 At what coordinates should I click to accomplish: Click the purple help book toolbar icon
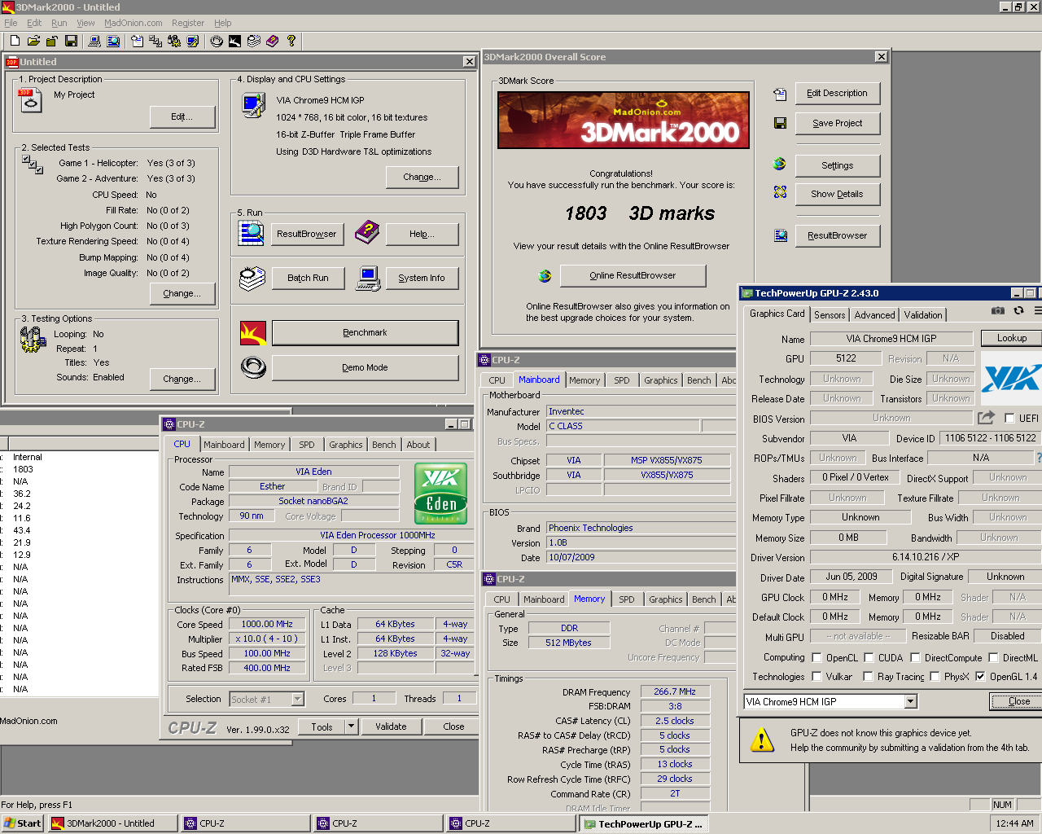(x=272, y=41)
